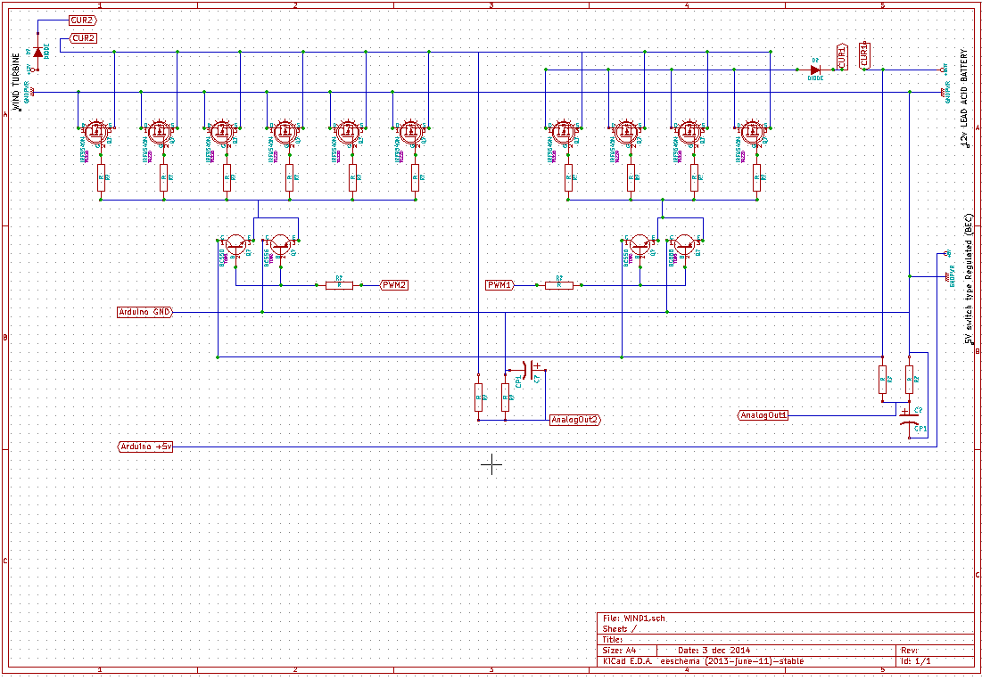Select the PWM2 global label
The width and height of the screenshot is (982, 680).
[394, 285]
